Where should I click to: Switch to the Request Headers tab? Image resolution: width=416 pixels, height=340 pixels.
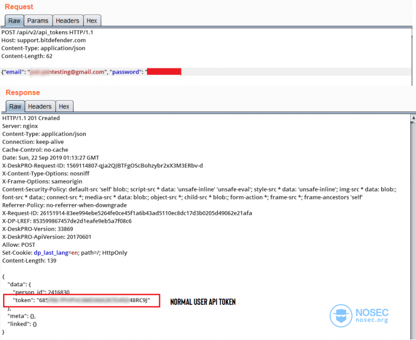(67, 21)
